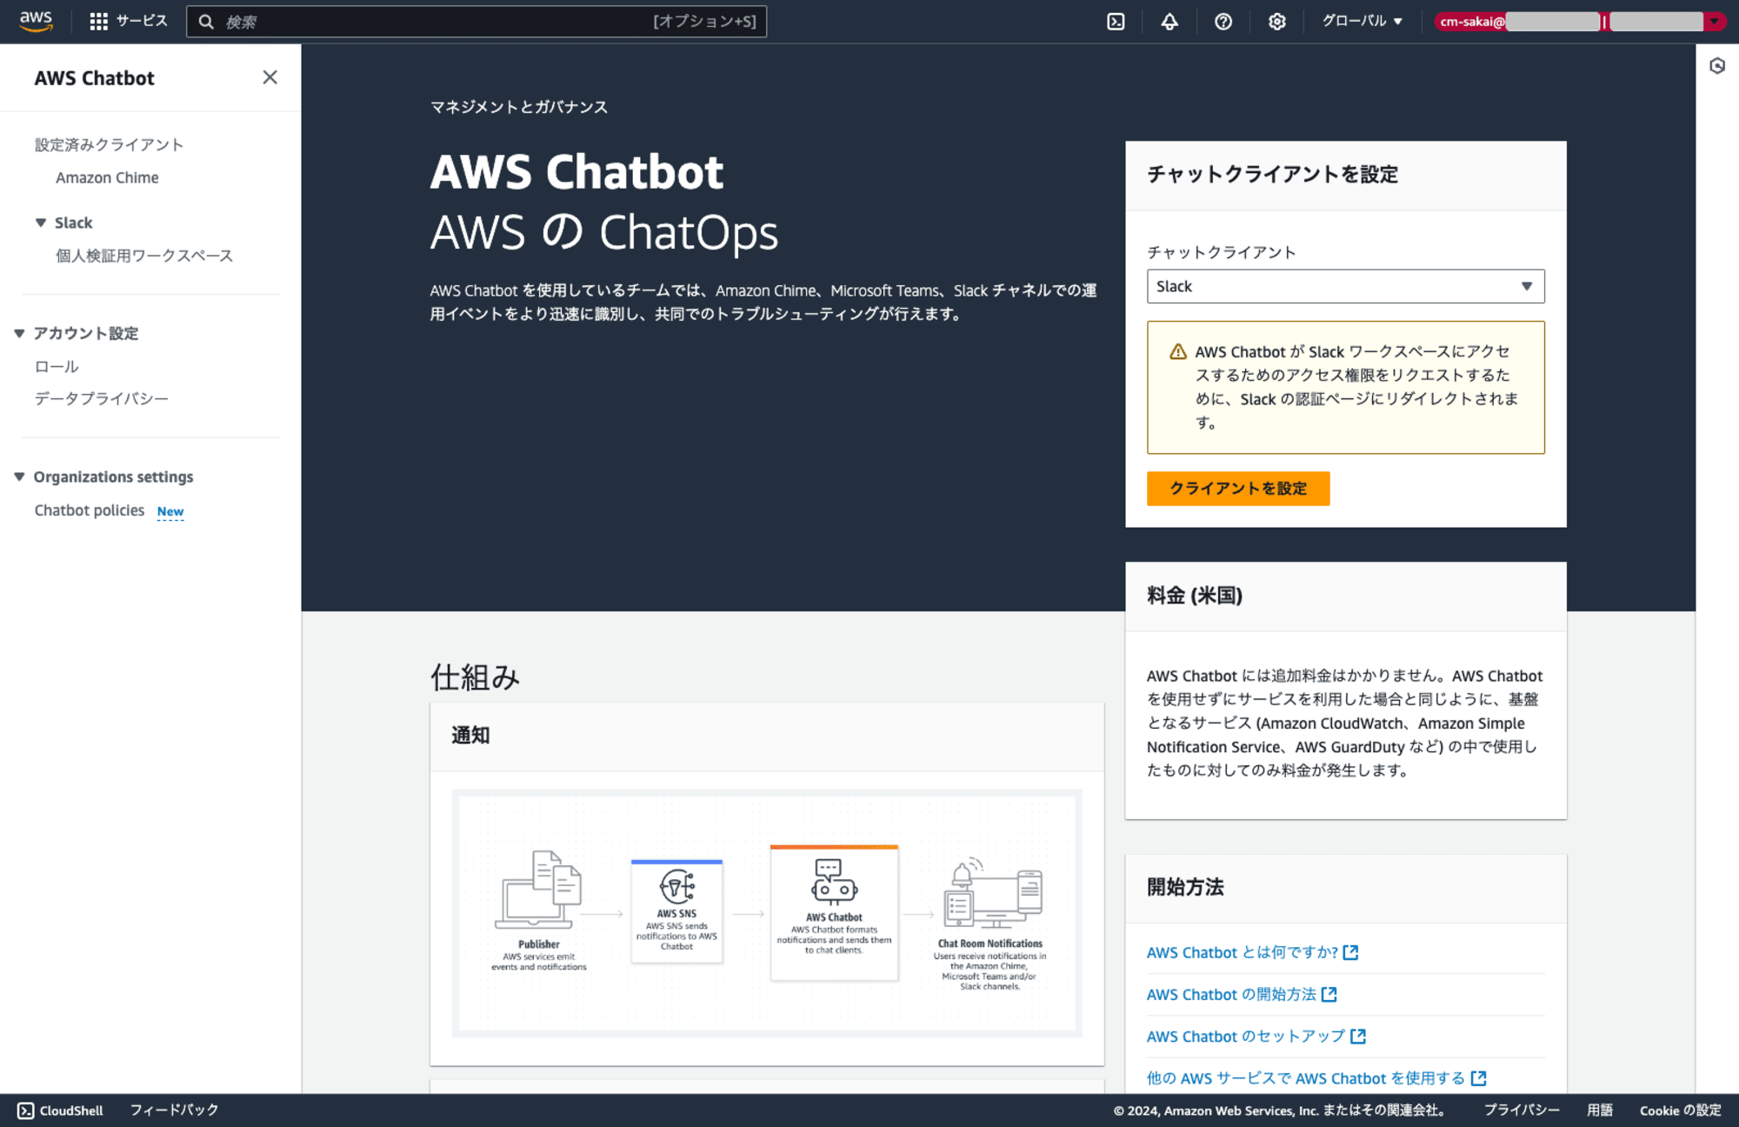This screenshot has height=1127, width=1739.
Task: Click external link icon beside 'のセットアップ'
Action: tap(1358, 1036)
